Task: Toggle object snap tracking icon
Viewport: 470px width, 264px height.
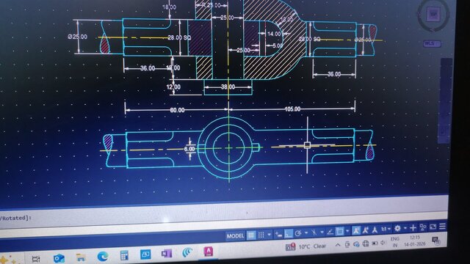Action: pos(330,232)
